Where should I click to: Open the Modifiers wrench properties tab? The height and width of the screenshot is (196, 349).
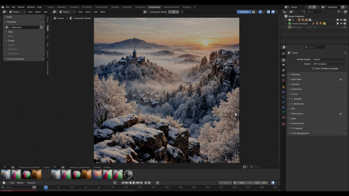click(x=284, y=92)
